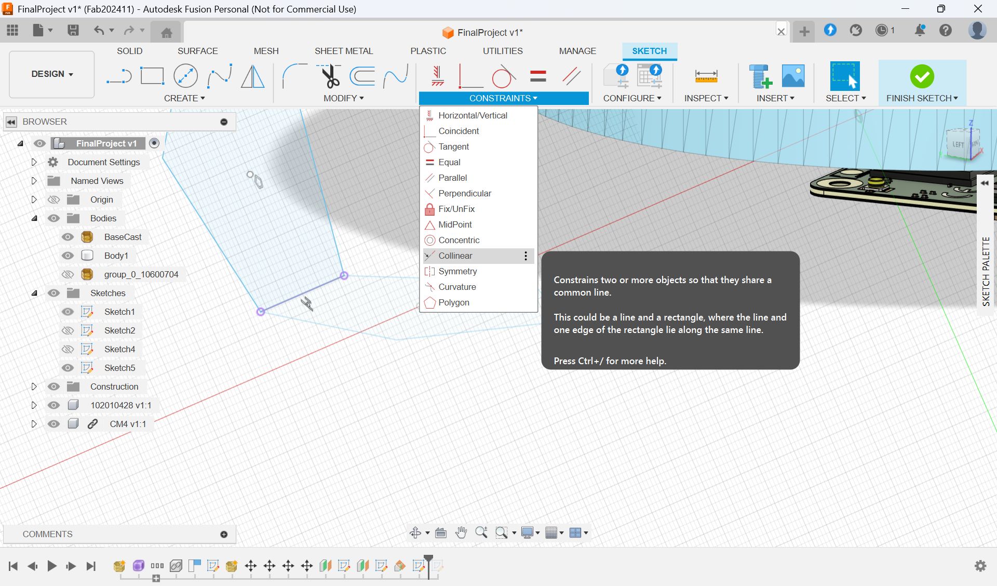Screen dimensions: 997x586
Task: Expand the CM4 v1:1 component
Action: click(34, 424)
